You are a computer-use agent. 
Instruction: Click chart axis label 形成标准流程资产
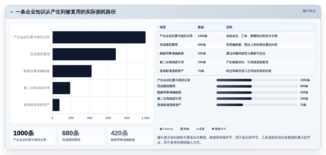click(37, 105)
